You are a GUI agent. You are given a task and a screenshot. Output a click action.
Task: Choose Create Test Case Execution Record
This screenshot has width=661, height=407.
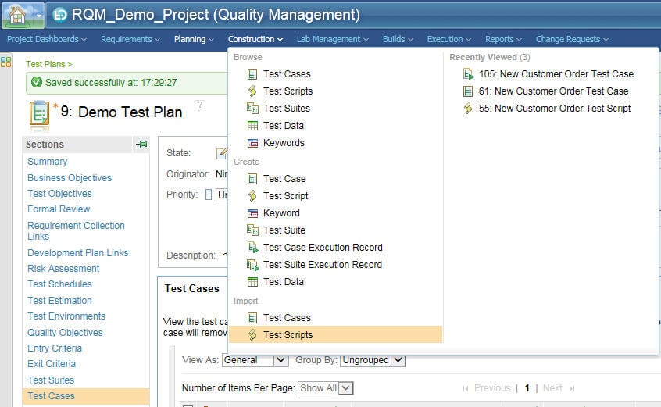[323, 248]
